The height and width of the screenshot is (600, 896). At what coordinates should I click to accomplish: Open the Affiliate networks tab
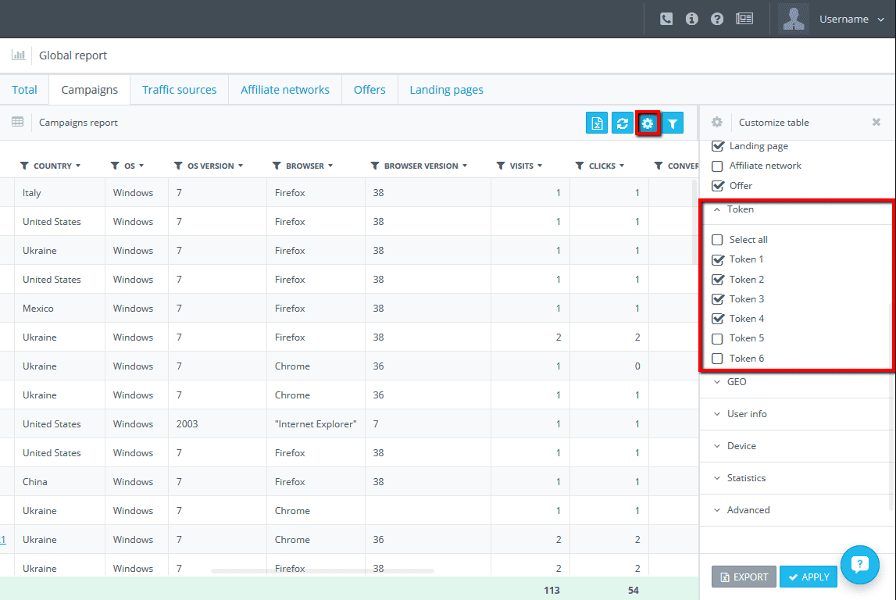point(285,90)
